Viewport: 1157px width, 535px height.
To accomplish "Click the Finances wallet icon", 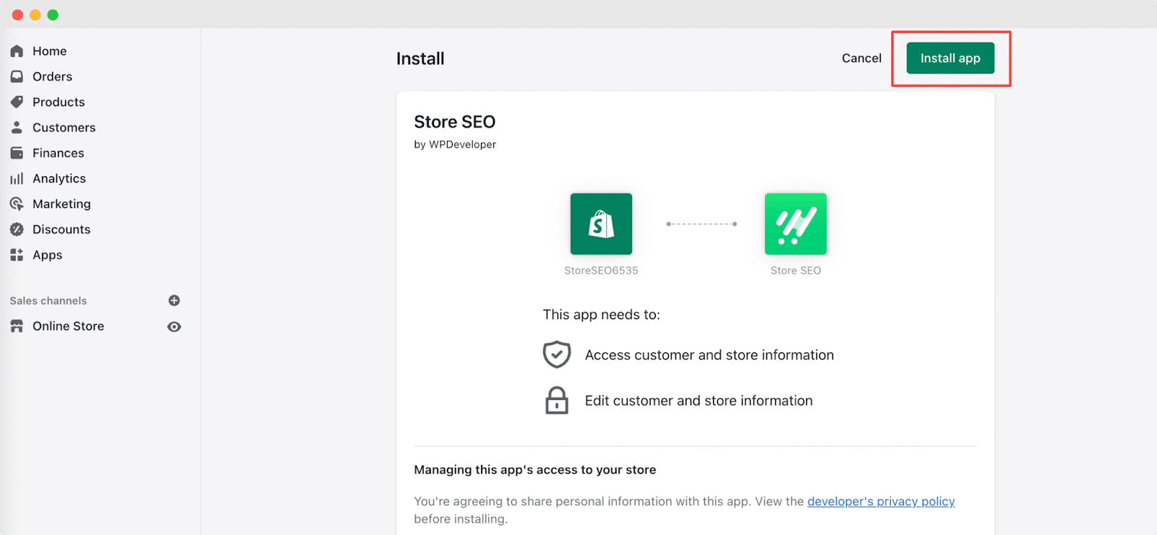I will pyautogui.click(x=17, y=153).
